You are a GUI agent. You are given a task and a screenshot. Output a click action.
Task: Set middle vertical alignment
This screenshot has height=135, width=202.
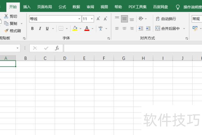[x=124, y=19]
